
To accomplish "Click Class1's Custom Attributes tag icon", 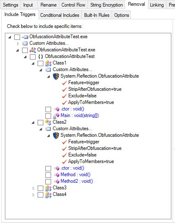I will [x=48, y=70].
